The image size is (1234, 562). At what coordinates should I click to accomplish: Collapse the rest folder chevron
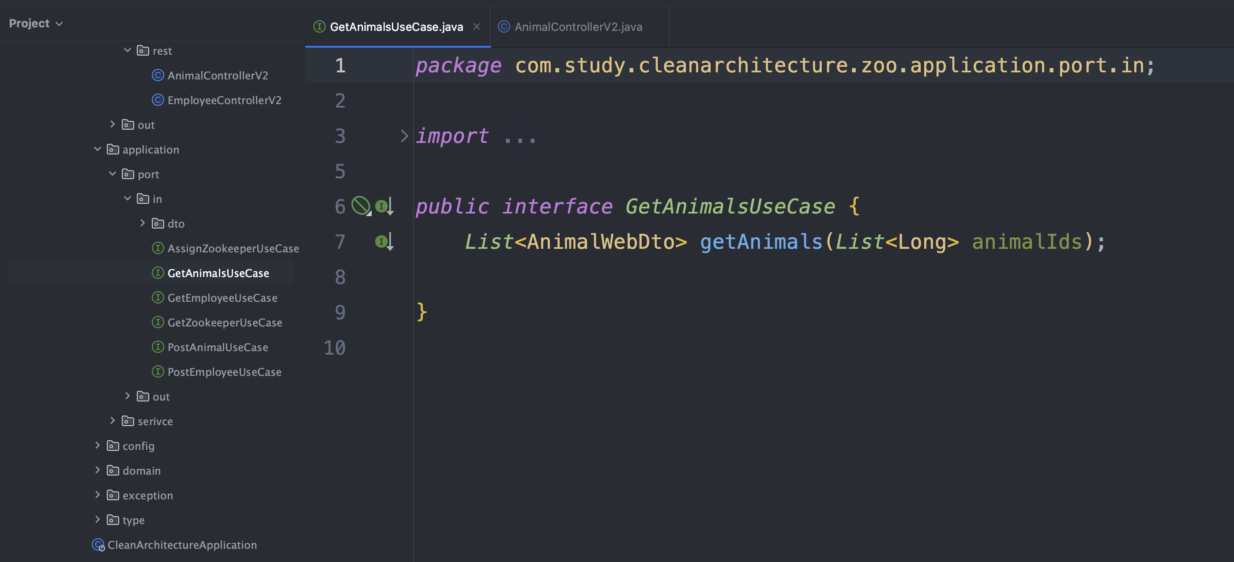(128, 50)
